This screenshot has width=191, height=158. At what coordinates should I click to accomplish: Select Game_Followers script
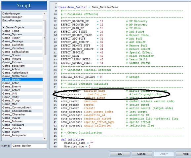22,125
